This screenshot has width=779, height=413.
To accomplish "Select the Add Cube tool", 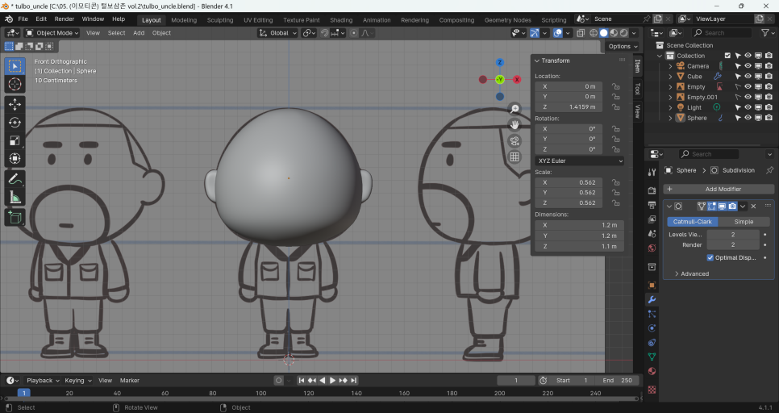I will point(15,218).
